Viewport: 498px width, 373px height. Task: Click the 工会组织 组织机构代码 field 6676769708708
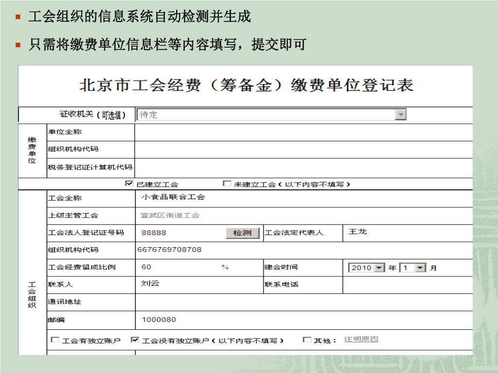tap(304, 250)
